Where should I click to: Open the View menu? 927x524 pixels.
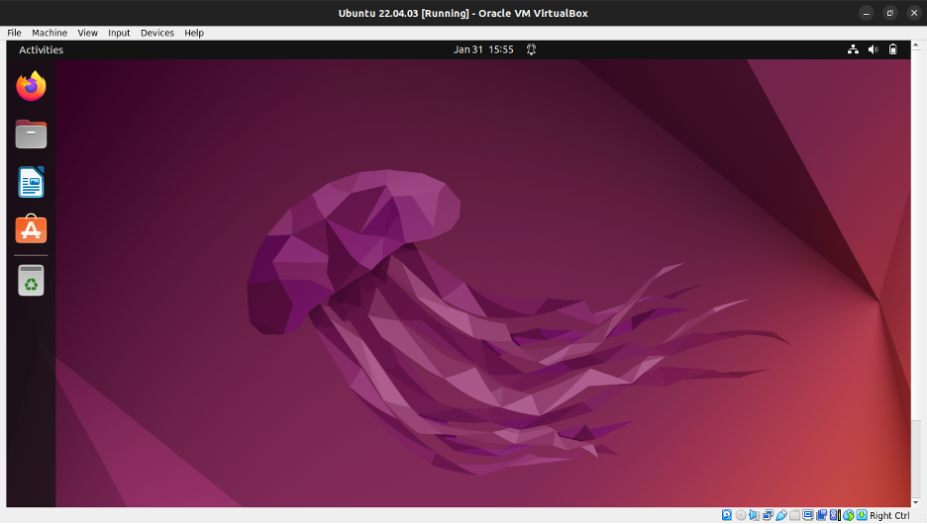(x=87, y=33)
